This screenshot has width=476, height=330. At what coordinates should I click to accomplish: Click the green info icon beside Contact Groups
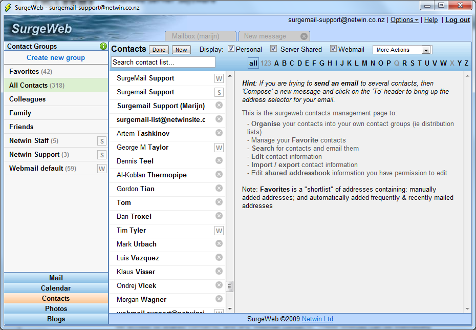tap(104, 46)
